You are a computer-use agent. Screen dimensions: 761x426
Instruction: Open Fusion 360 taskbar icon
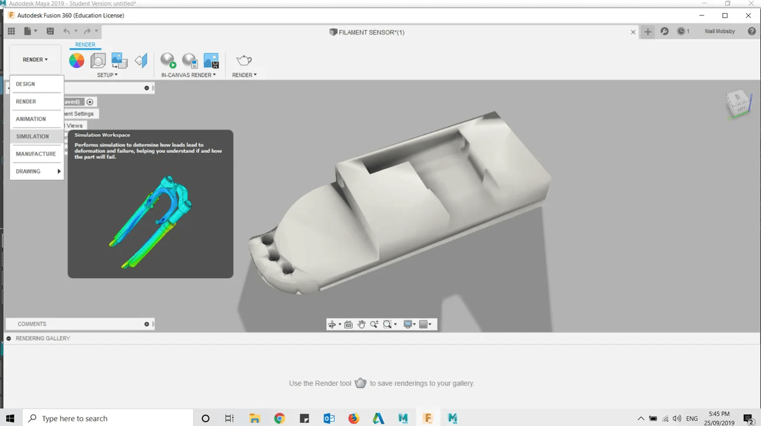(428, 418)
